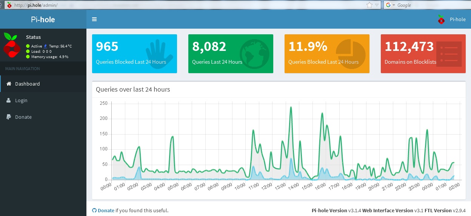Click the Google search engine icon

coord(389,5)
